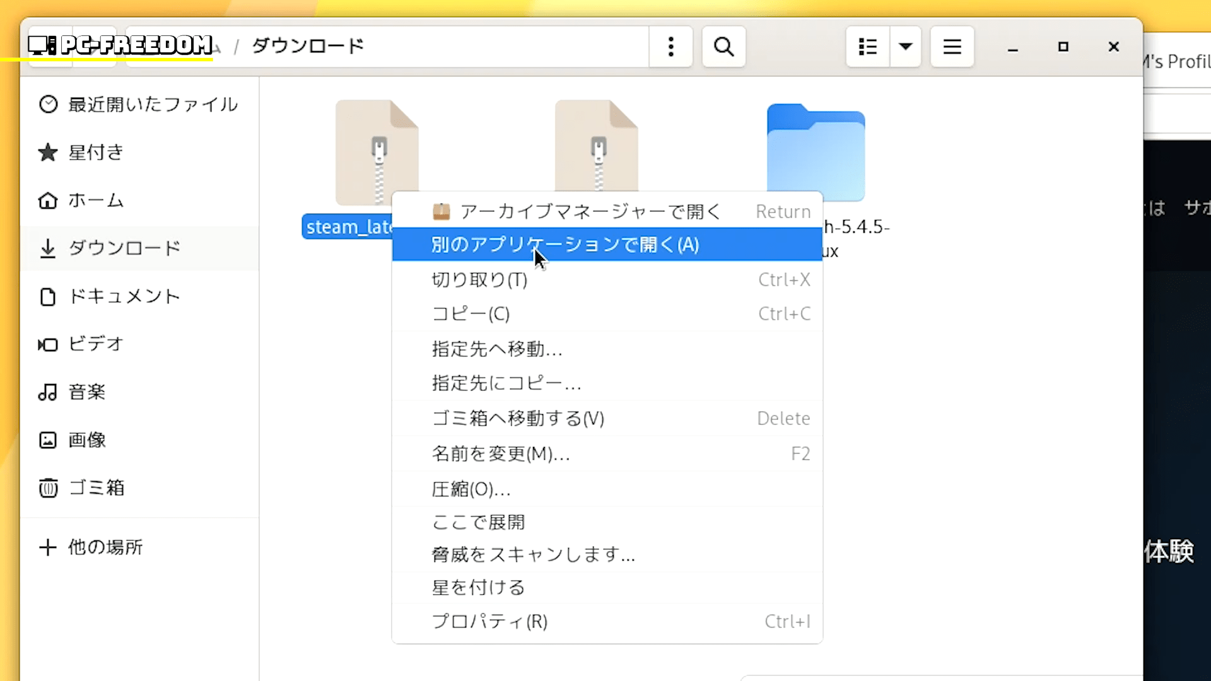
Task: Open プロパティ from the context menu
Action: 489,621
